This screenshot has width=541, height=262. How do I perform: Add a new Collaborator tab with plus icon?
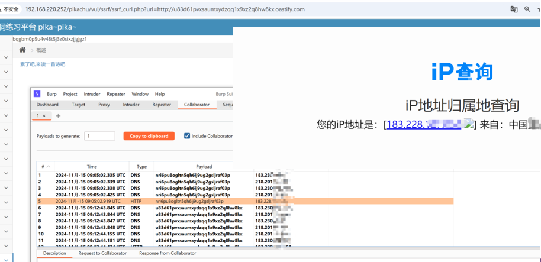pyautogui.click(x=58, y=116)
